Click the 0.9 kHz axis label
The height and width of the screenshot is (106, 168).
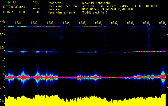pos(2,61)
